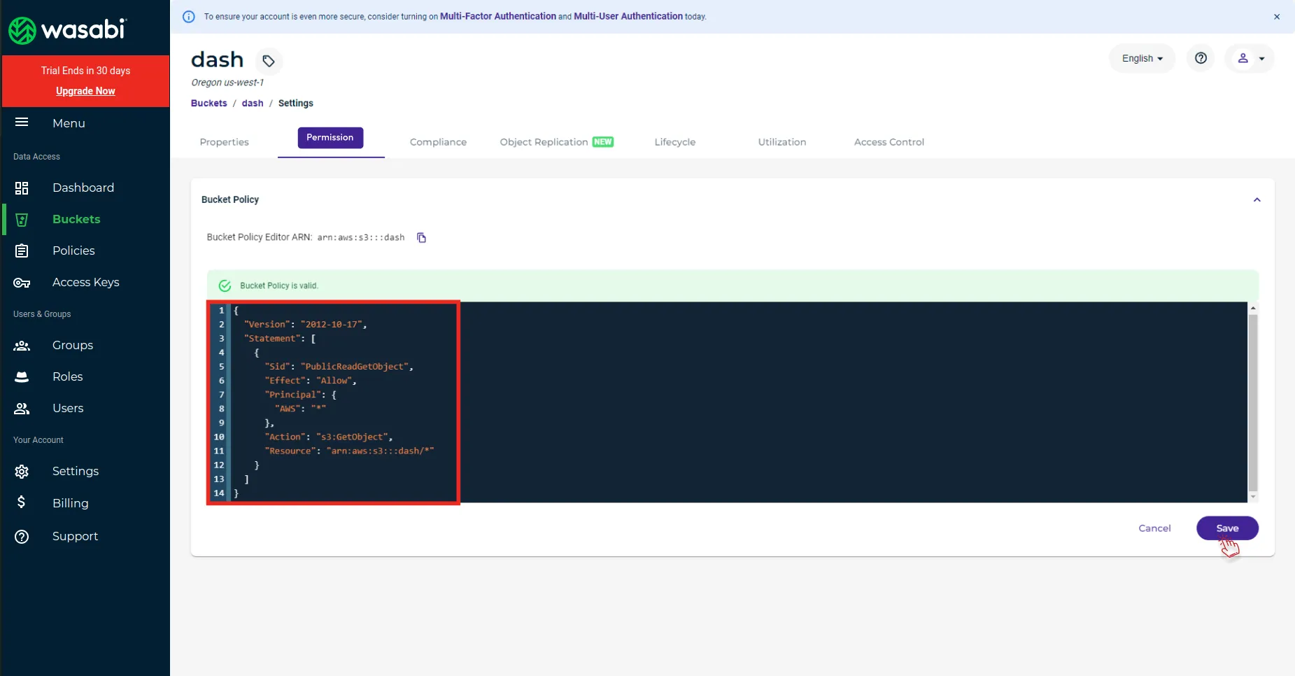
Task: Click the "Effect": "Allow" line
Action: coord(311,381)
